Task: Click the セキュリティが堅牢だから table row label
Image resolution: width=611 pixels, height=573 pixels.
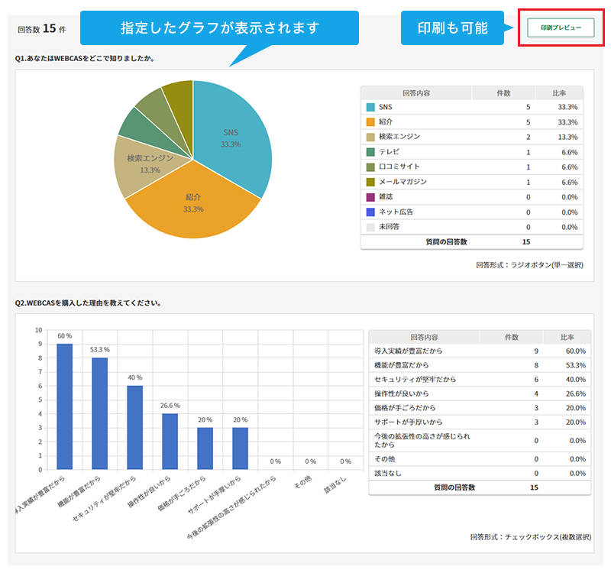Action: click(x=415, y=379)
